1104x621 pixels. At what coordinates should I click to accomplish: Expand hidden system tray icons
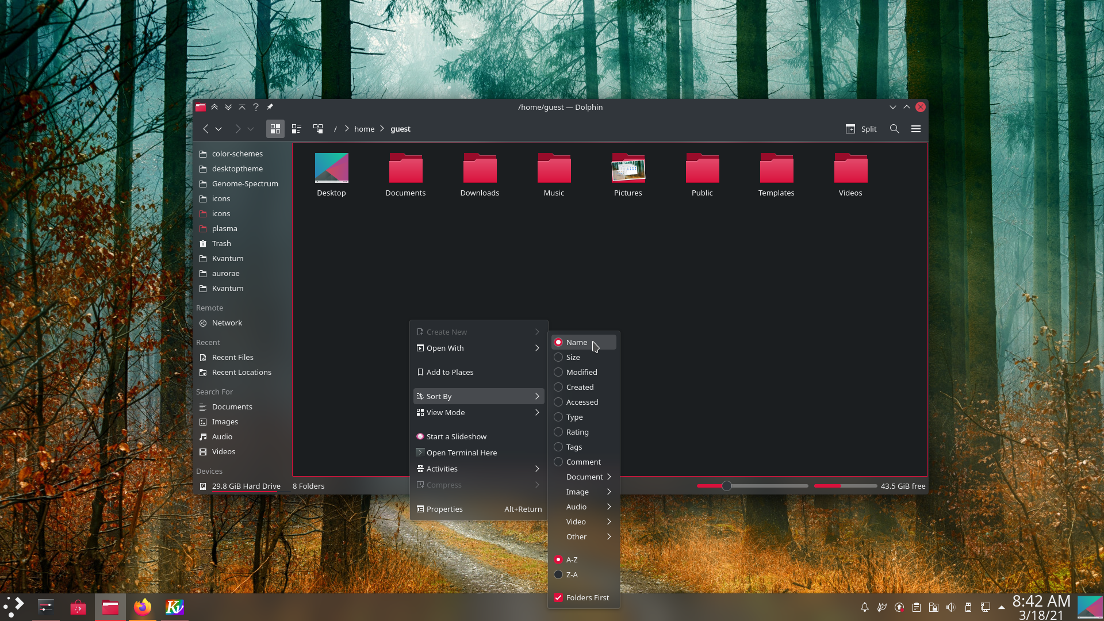tap(1002, 607)
